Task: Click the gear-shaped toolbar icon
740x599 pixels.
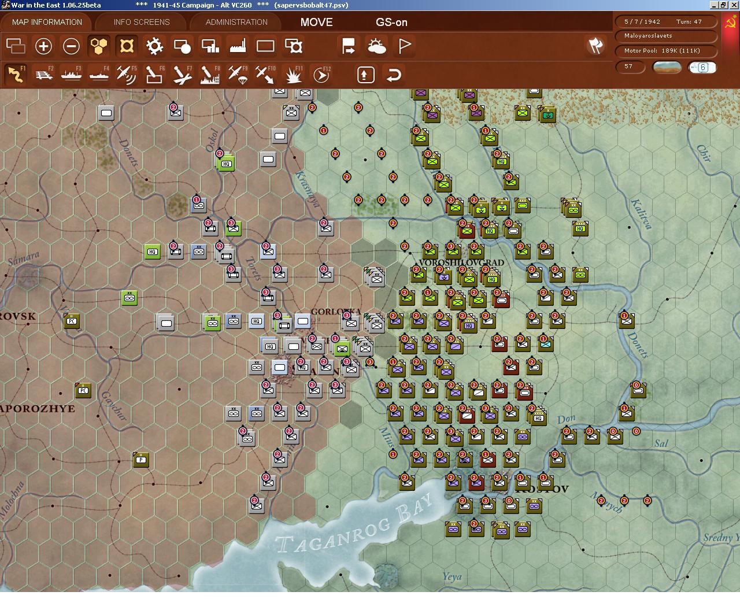Action: coord(154,46)
